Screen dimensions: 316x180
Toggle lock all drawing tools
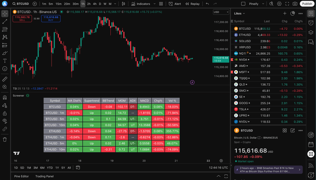(x=5, y=113)
